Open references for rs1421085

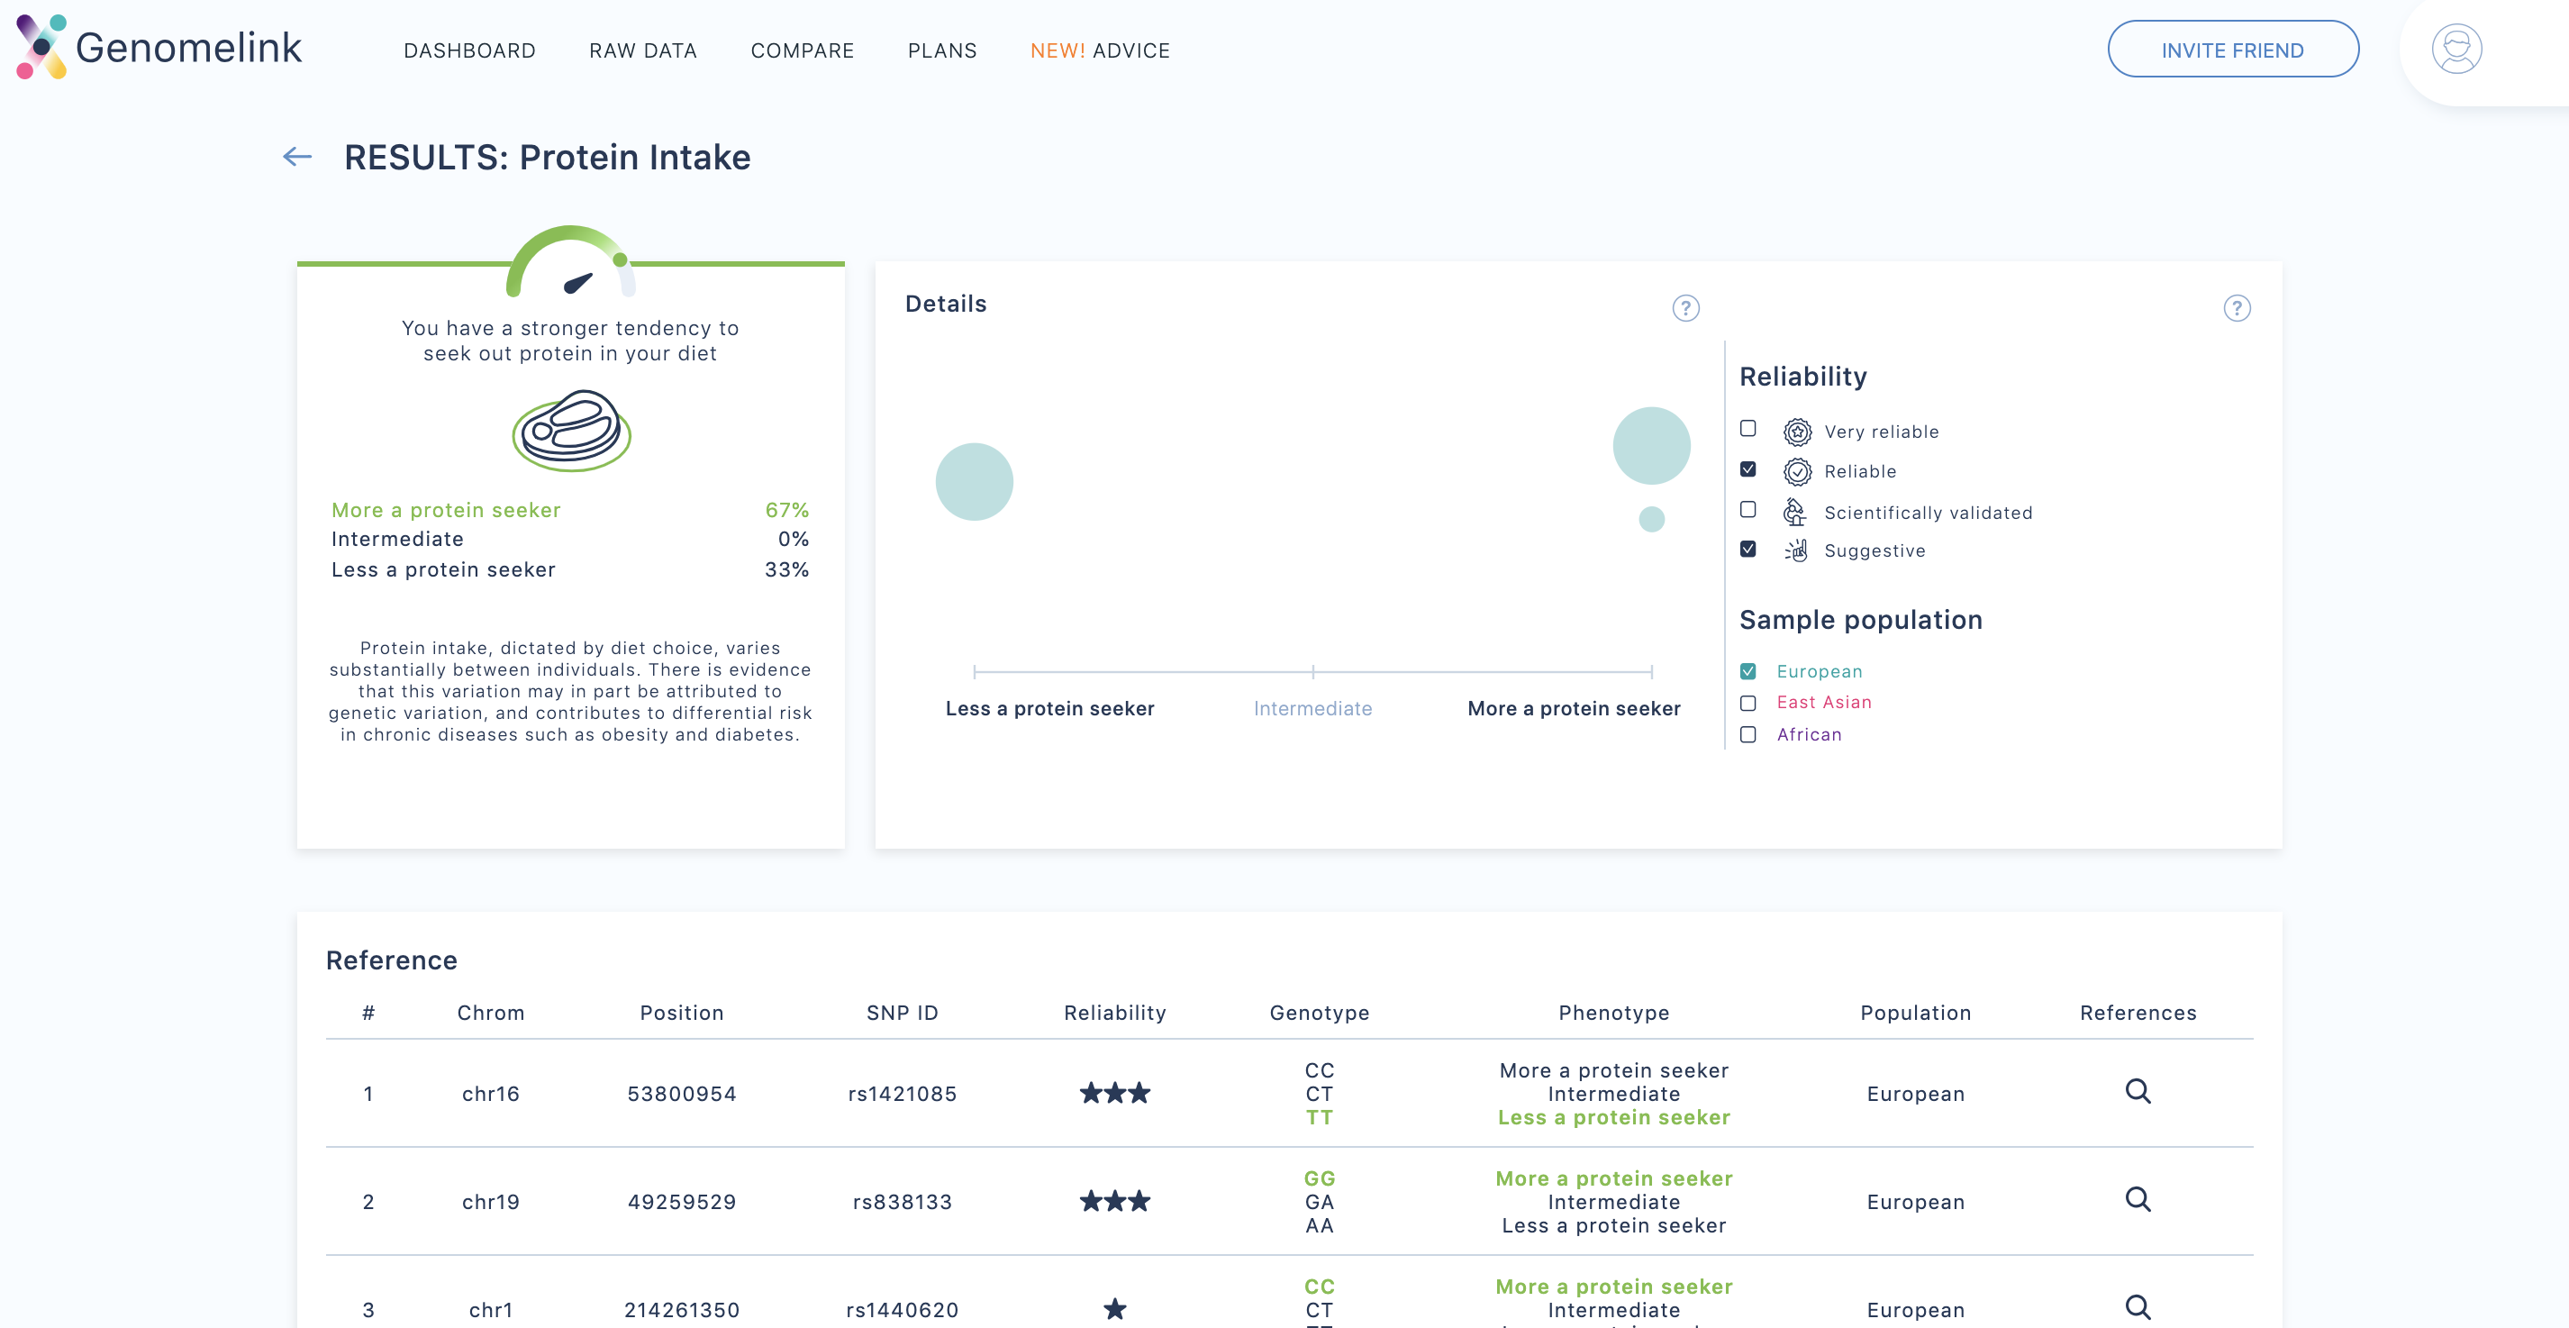[x=2138, y=1090]
